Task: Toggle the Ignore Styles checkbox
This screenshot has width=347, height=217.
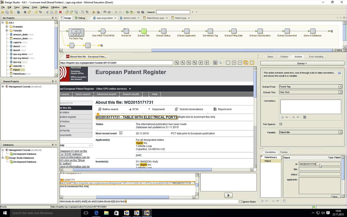Action: point(241,202)
